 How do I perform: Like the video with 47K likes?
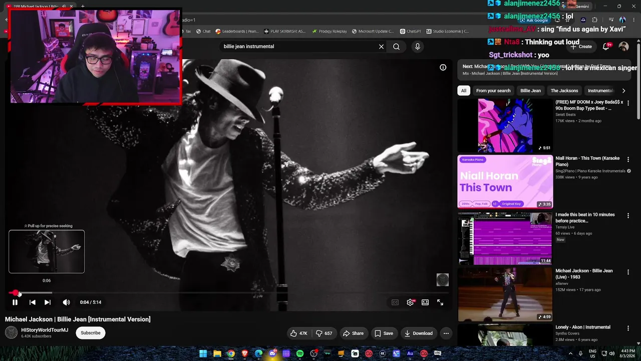tap(299, 333)
